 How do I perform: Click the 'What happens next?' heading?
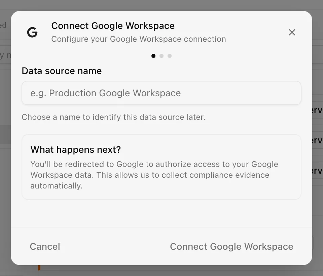(x=76, y=150)
